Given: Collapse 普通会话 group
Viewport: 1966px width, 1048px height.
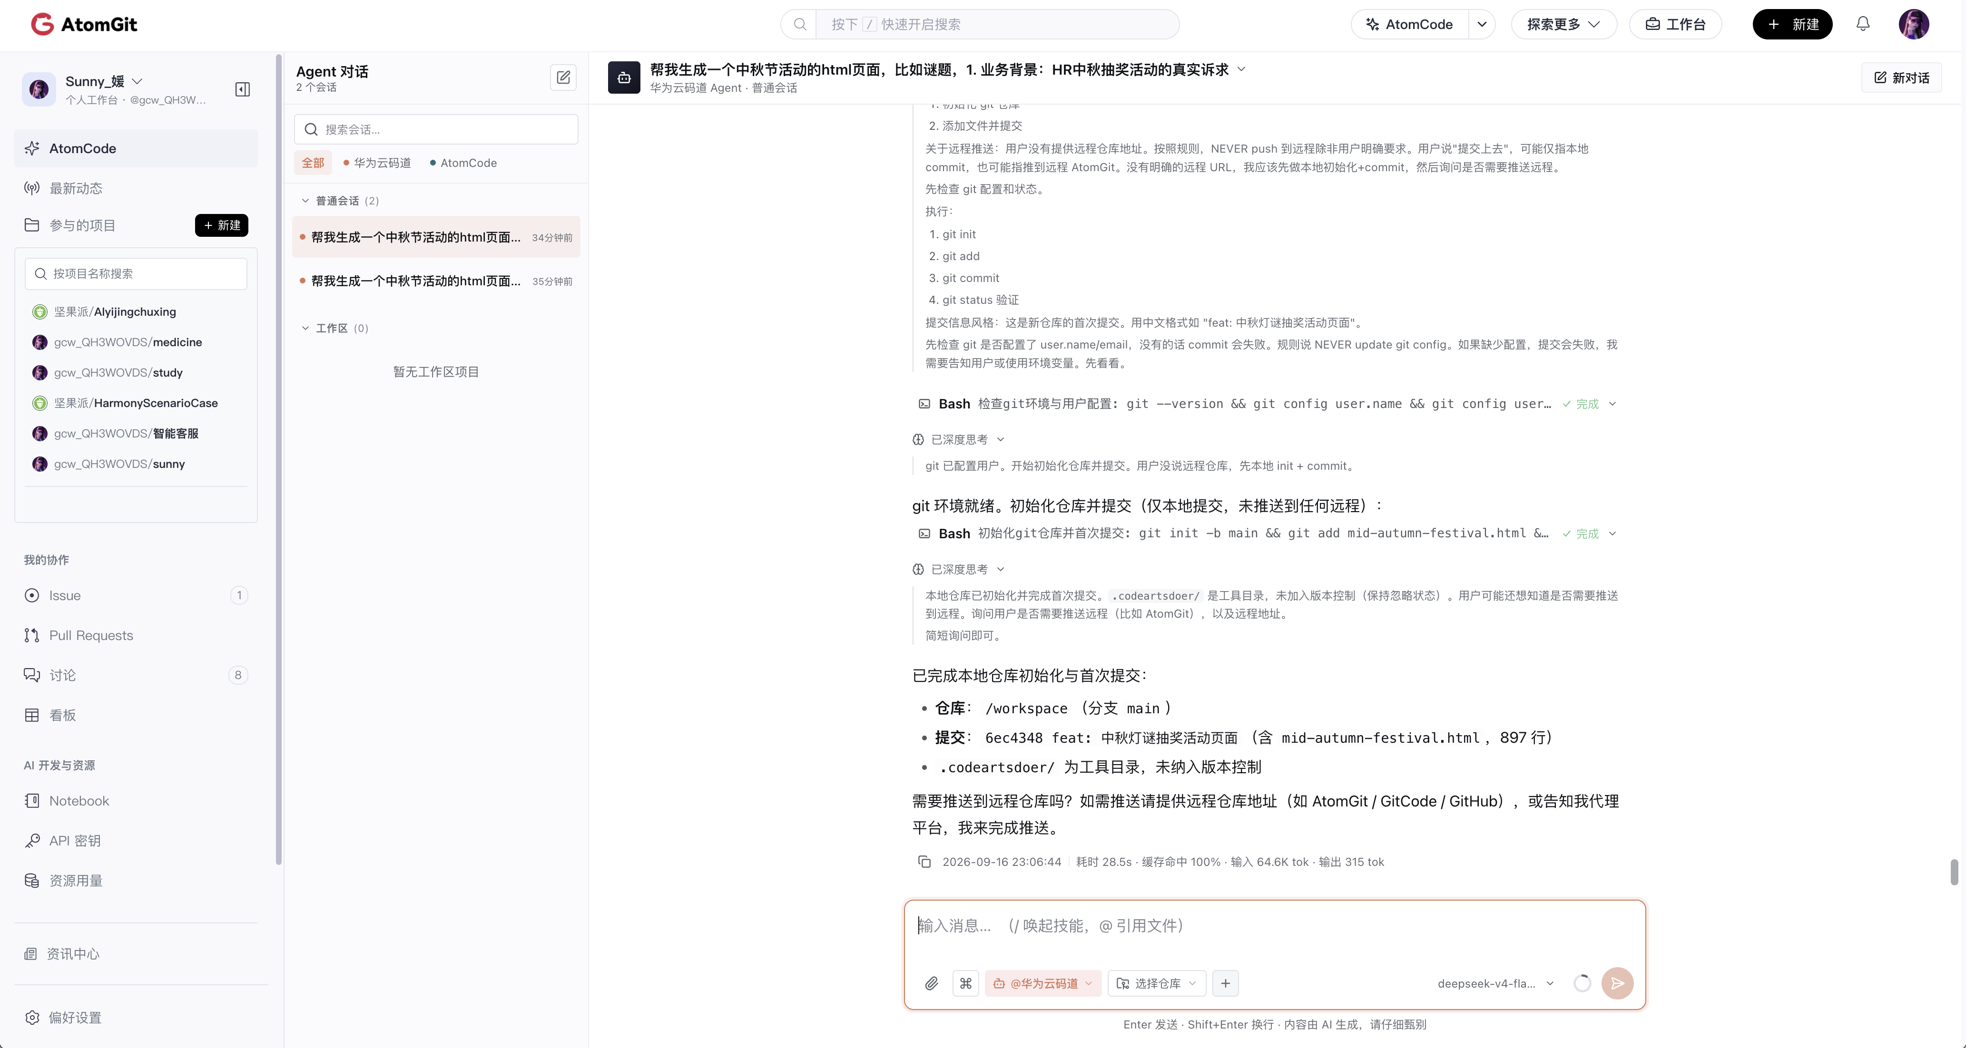Looking at the screenshot, I should 305,201.
